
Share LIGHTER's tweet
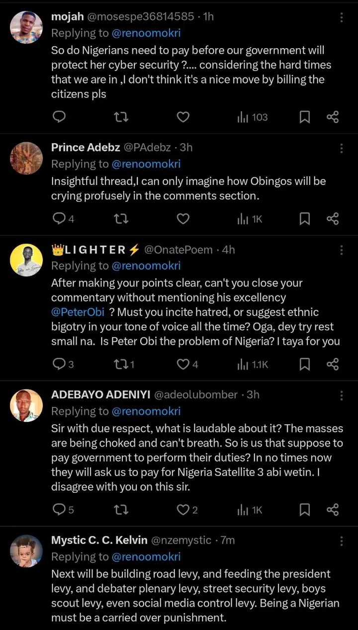(333, 364)
